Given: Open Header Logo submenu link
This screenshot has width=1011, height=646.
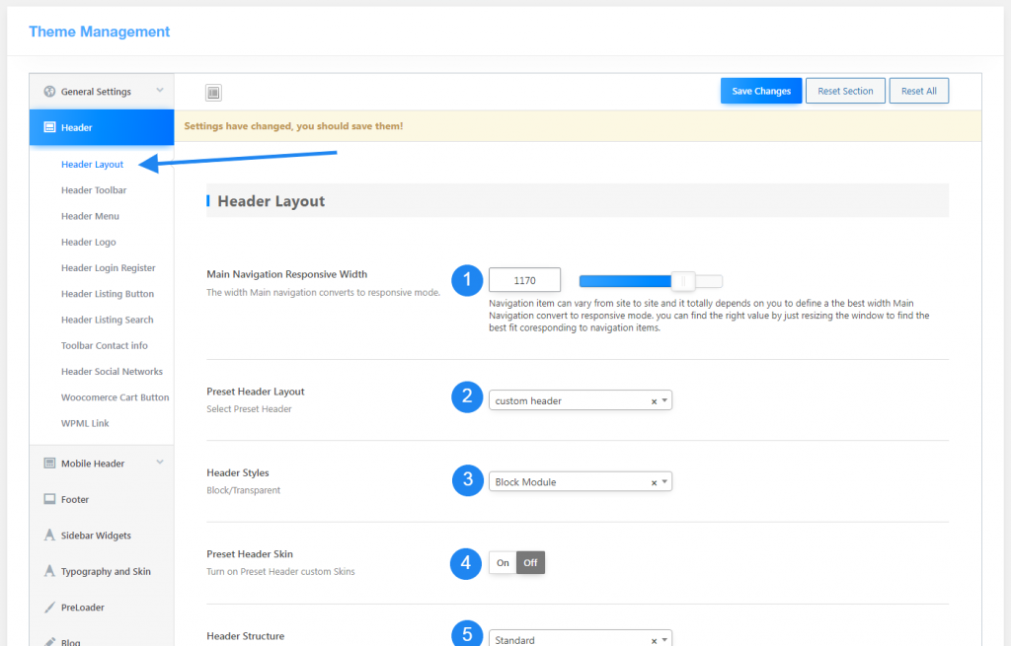Looking at the screenshot, I should coord(88,243).
